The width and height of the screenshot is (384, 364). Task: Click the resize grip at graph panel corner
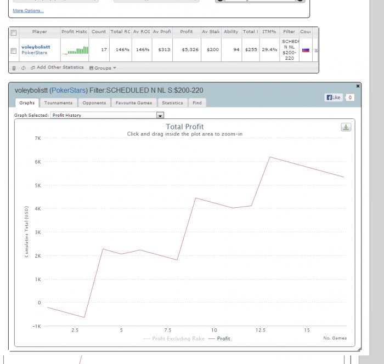tap(359, 349)
